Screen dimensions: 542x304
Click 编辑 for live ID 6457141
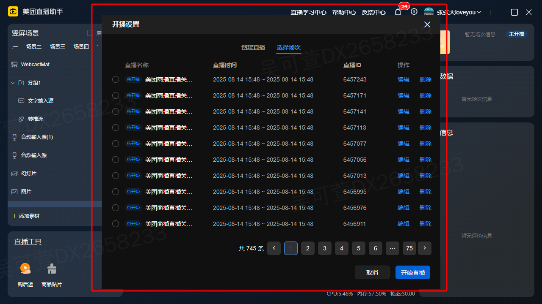click(404, 111)
